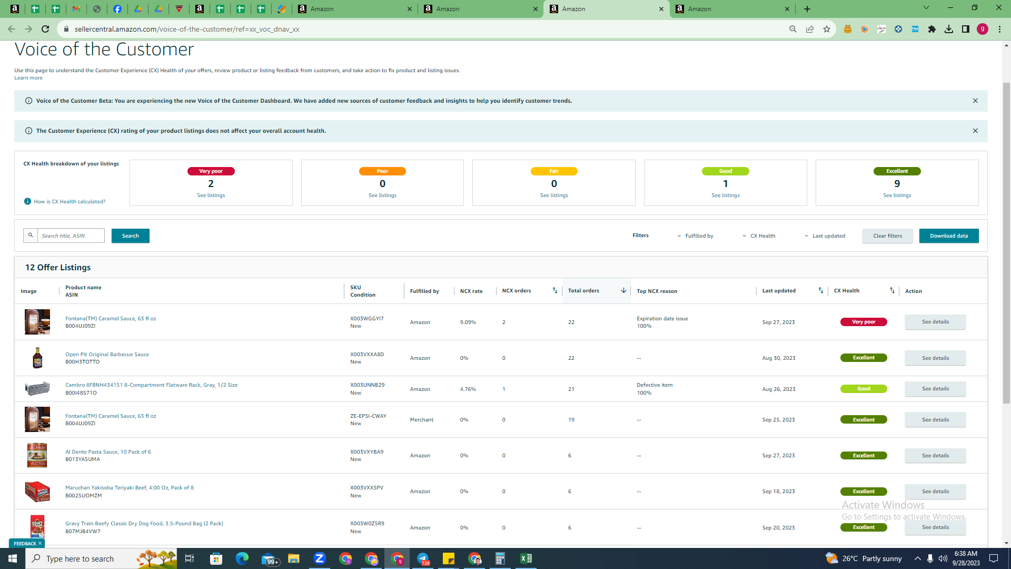Viewport: 1011px width, 569px height.
Task: See listings under Excellent
Action: [x=897, y=195]
